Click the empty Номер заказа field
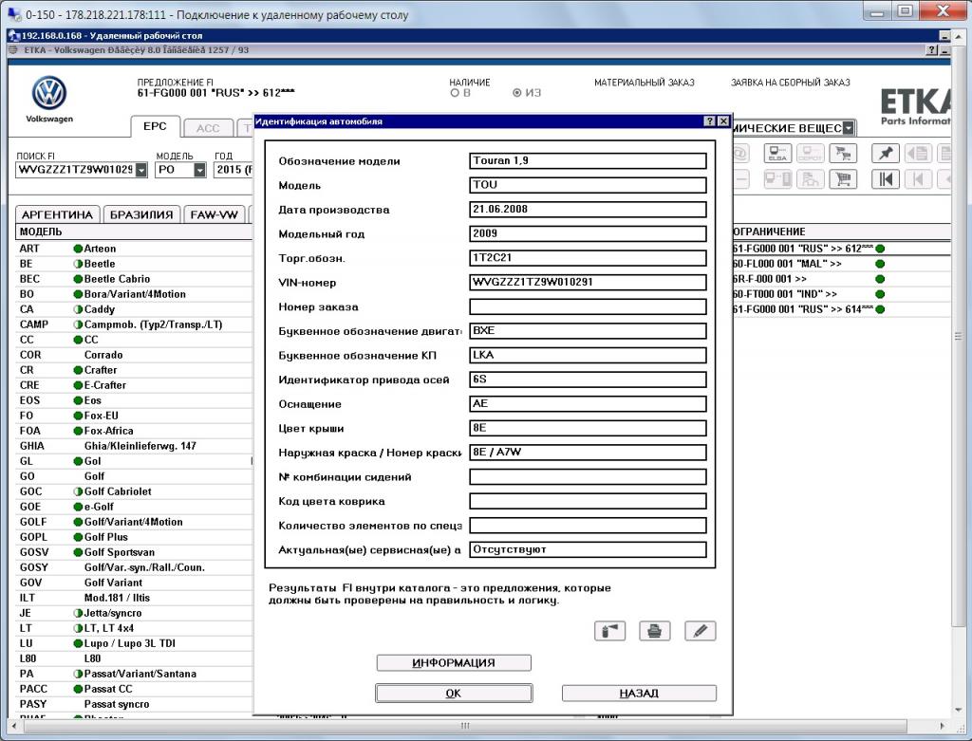972x741 pixels. pos(588,306)
